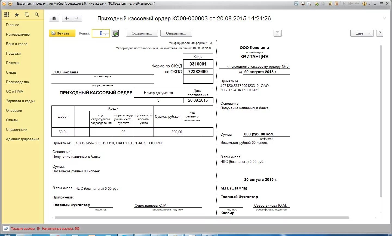Viewport: 392px width, 236px height.
Task: Select 'КВИТАНЦИЯ' heading text
Action: coord(254,57)
